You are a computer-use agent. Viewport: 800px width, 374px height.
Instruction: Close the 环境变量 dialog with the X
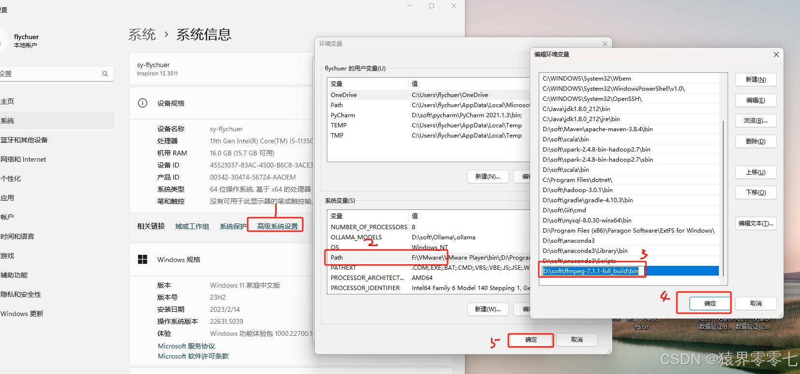[x=605, y=44]
